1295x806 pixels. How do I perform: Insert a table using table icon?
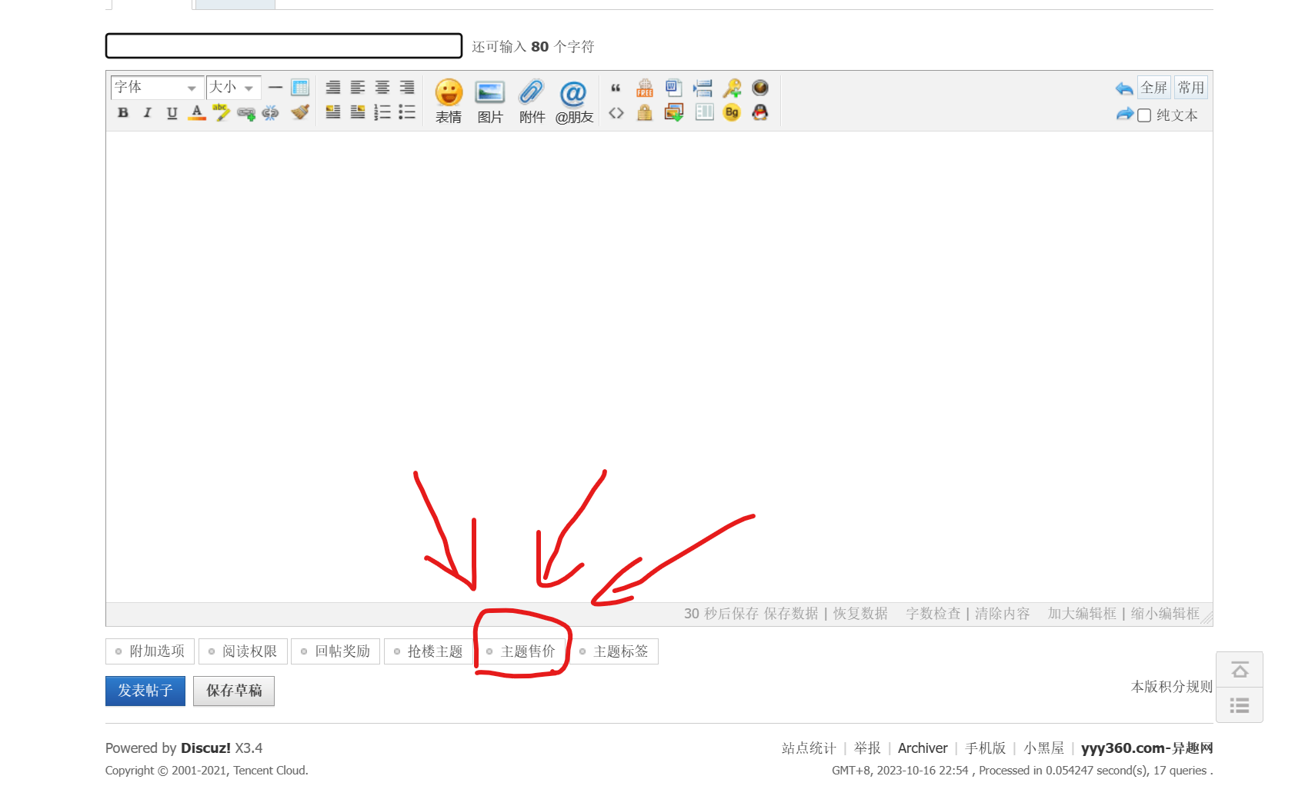click(x=300, y=88)
